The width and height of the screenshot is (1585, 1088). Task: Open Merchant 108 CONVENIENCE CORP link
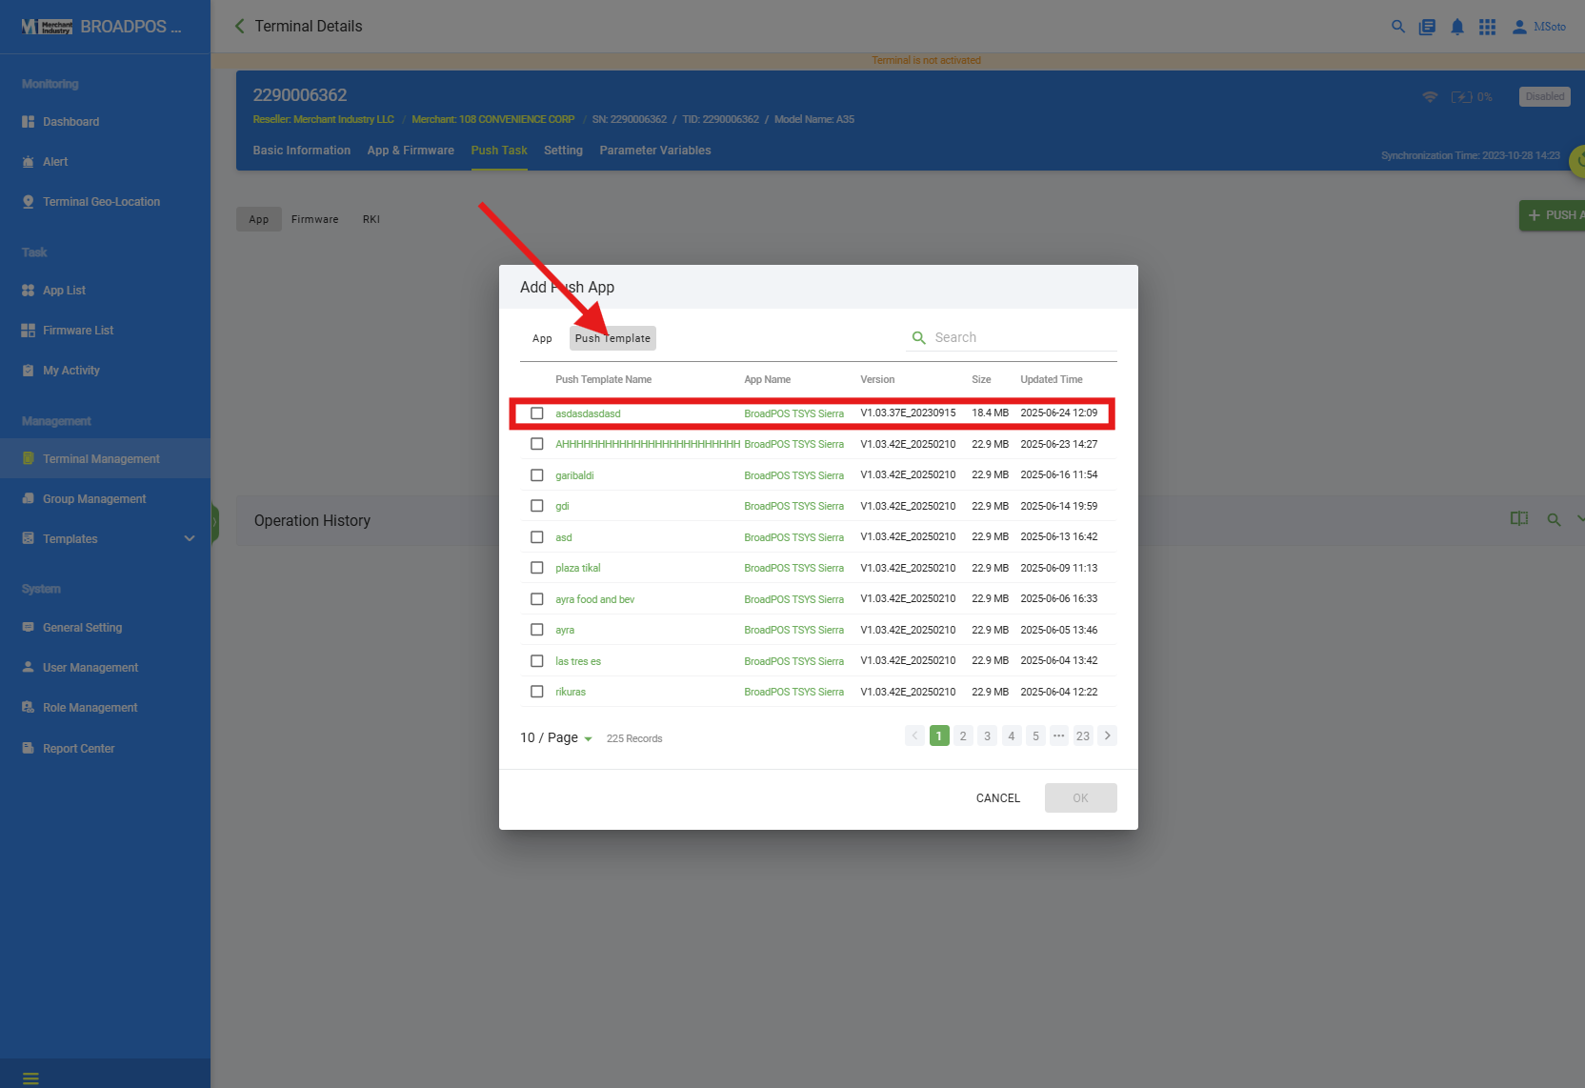[x=493, y=119]
